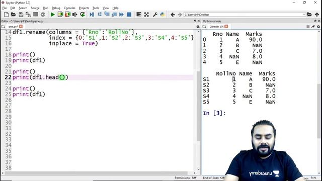Open the file list icon in toolbar

pyautogui.click(x=36, y=15)
